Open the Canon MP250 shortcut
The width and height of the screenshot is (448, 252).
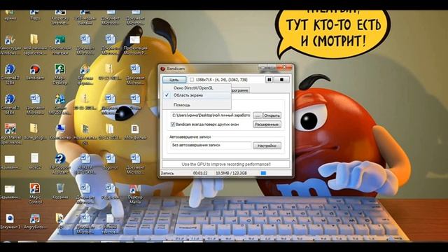pyautogui.click(x=60, y=104)
